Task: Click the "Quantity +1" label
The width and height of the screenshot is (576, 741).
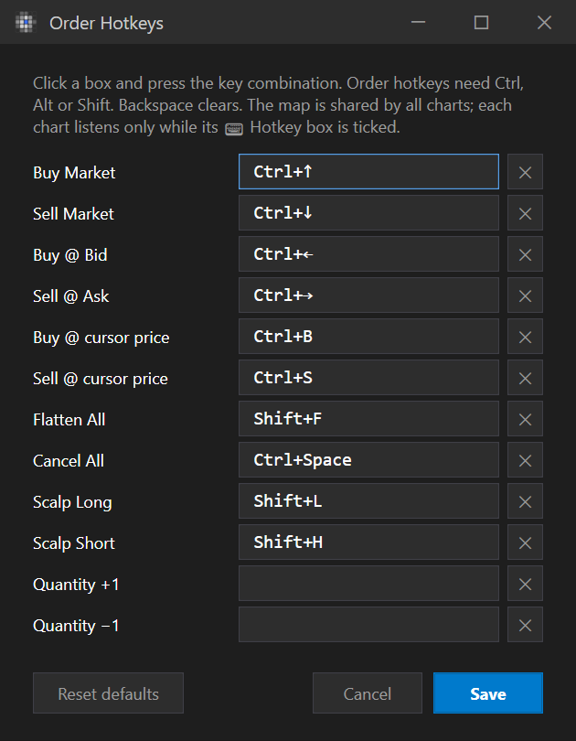Action: tap(76, 585)
